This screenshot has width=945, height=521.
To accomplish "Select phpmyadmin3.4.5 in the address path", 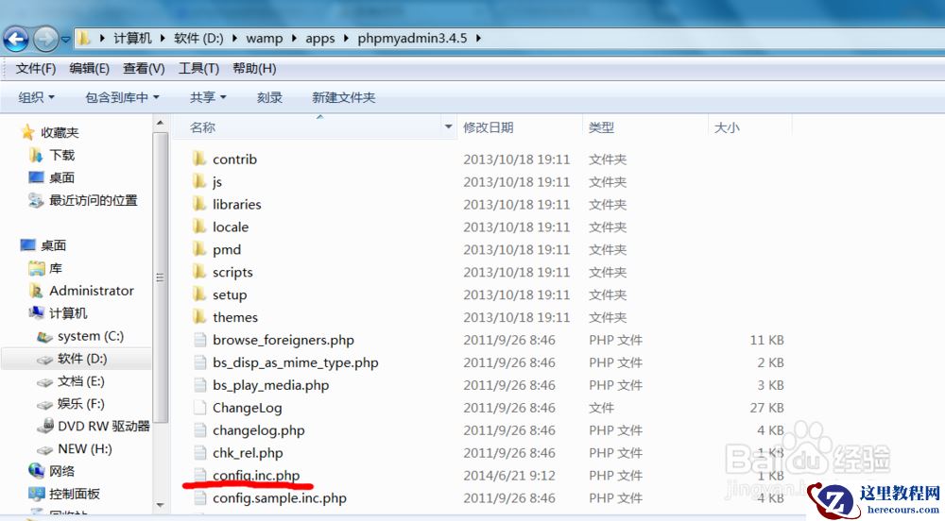I will 412,39.
